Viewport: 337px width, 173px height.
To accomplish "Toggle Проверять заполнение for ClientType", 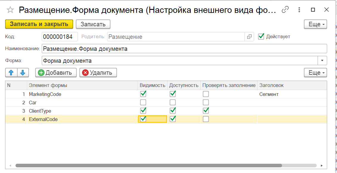I will (x=206, y=111).
